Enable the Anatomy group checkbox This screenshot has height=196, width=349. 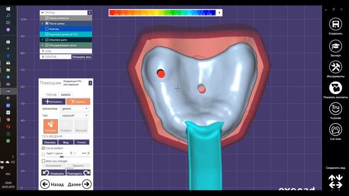click(x=47, y=29)
